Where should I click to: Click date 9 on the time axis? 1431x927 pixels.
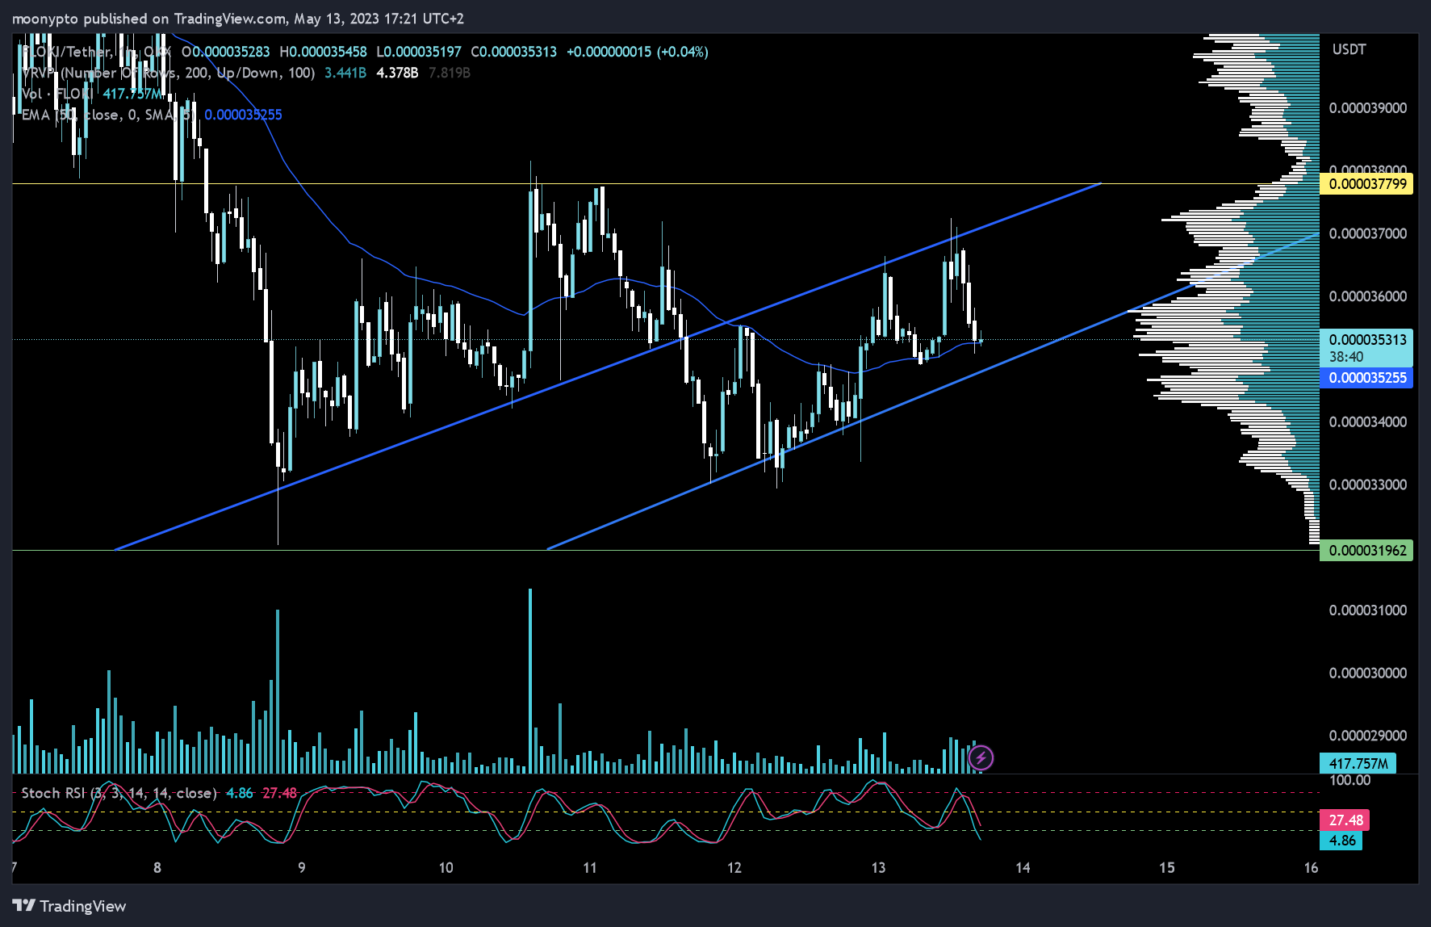(302, 868)
